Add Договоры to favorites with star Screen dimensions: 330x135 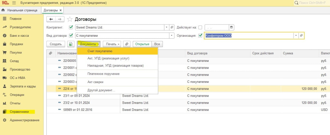70,19
